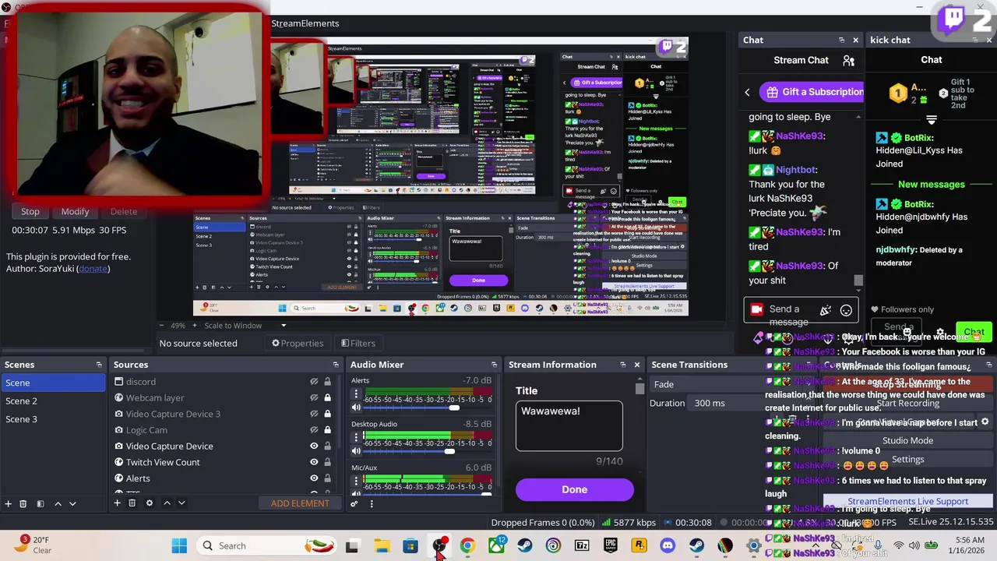Show the Logic Cam source
Viewport: 997px width, 561px height.
coord(314,430)
